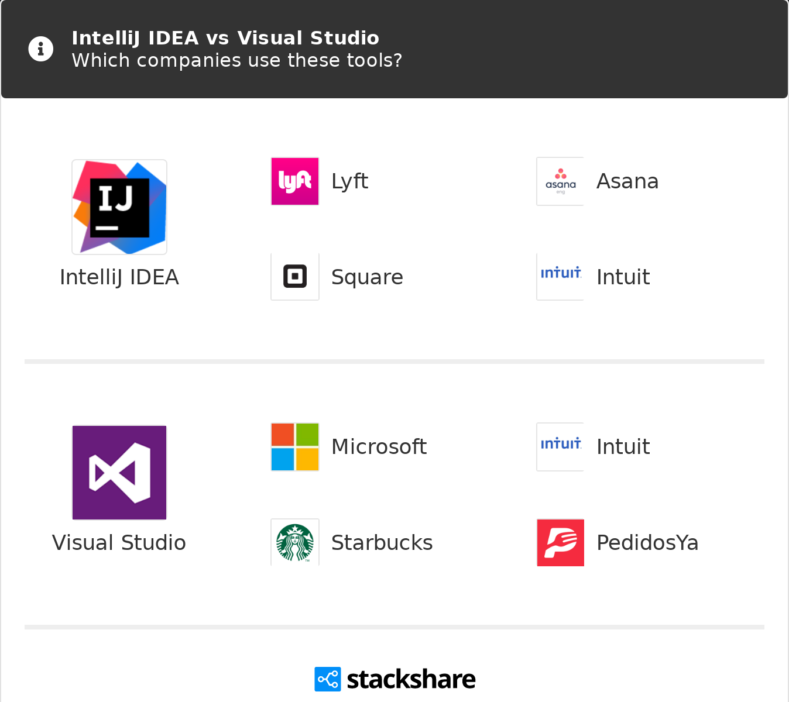Click the Intuit logo in Visual Studio section
789x702 pixels.
[x=560, y=447]
